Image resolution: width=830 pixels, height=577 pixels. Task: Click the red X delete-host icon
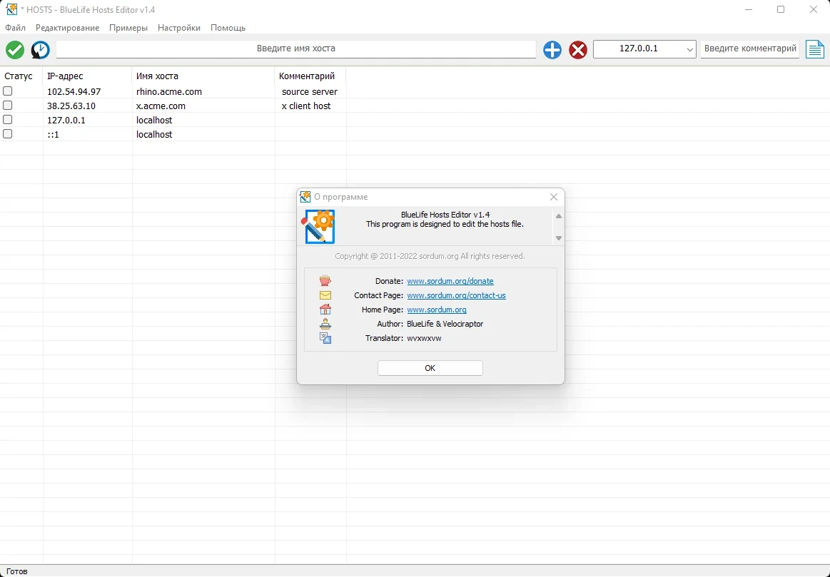[x=577, y=50]
